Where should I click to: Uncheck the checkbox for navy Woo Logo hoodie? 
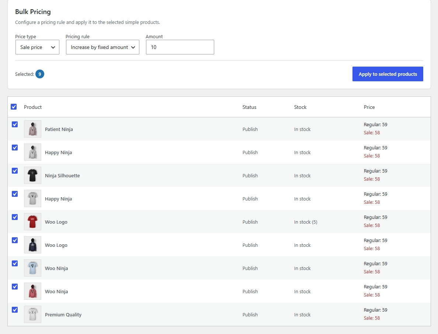(x=15, y=240)
